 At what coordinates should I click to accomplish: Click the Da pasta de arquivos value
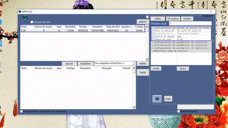pos(189,31)
